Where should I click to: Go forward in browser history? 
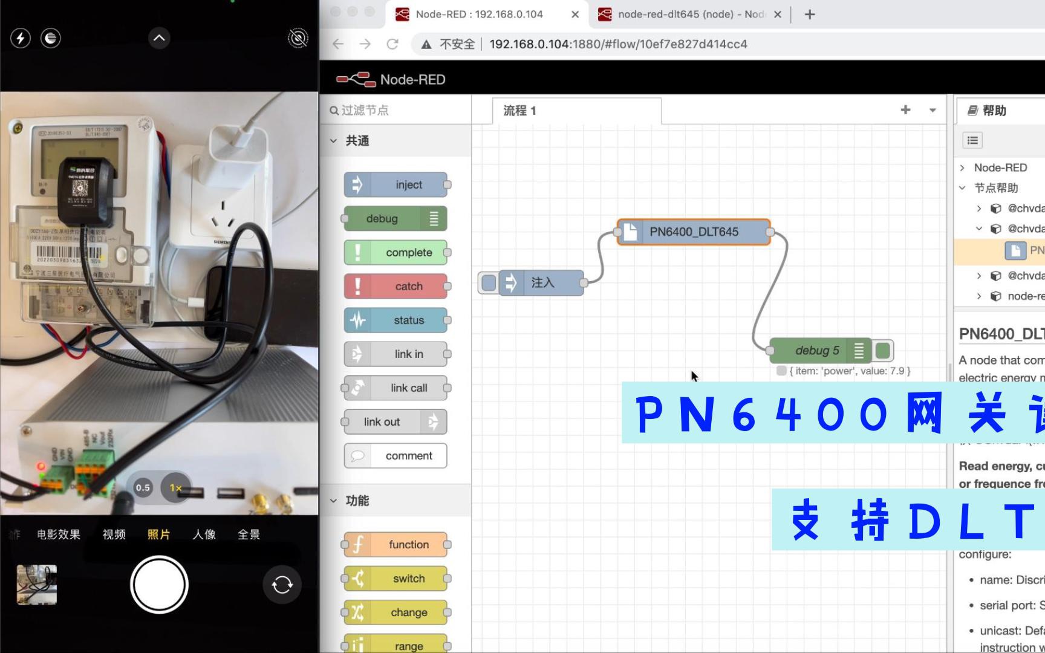click(x=365, y=44)
